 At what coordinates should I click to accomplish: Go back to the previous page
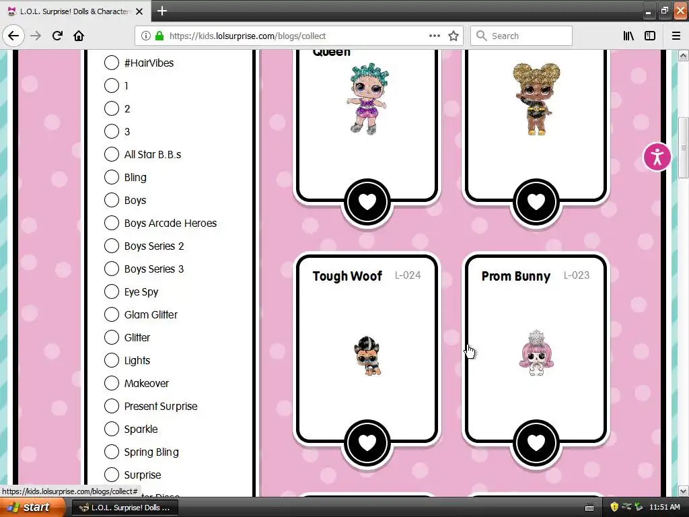pos(13,36)
